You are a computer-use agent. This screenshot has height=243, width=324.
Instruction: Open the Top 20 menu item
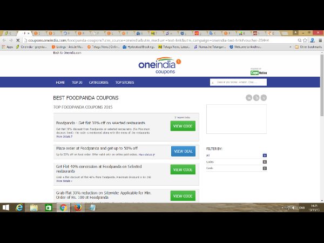tap(77, 83)
